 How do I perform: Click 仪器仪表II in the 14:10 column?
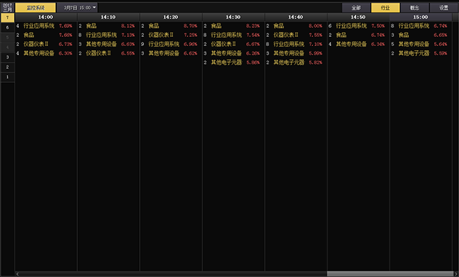pos(99,53)
